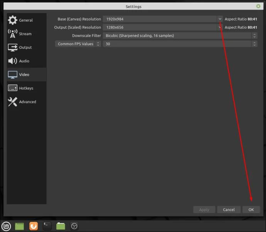Click the Cancel button
This screenshot has width=266, height=232.
point(229,210)
